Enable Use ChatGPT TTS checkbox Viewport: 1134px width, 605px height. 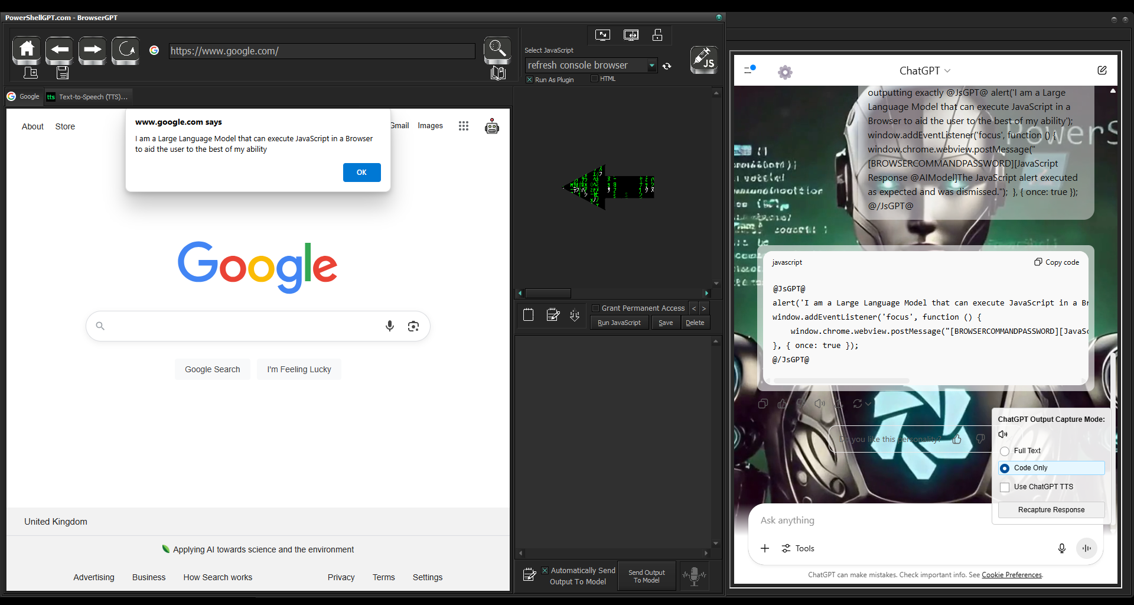click(x=1005, y=487)
